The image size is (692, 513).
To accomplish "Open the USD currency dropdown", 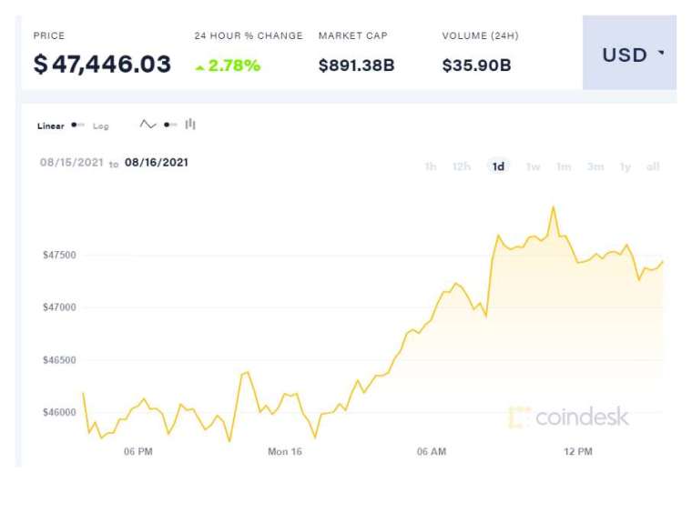I will pyautogui.click(x=629, y=53).
